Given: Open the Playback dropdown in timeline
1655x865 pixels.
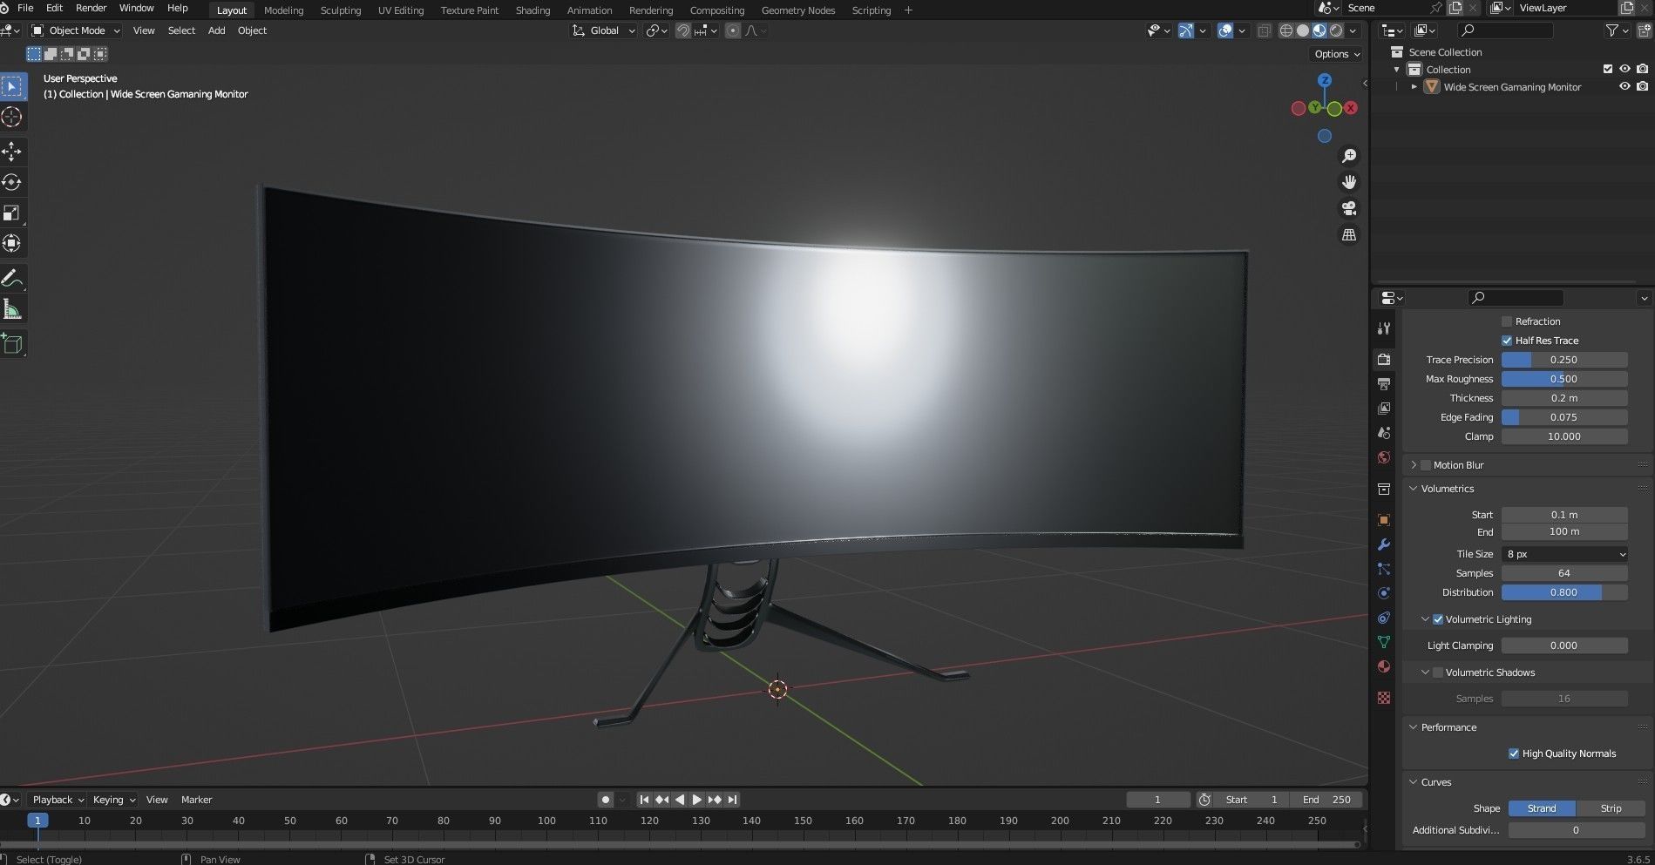Looking at the screenshot, I should tap(58, 800).
